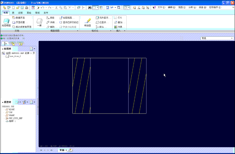
Task: Switch to the 发布 ribbon tab
Action: [46, 13]
